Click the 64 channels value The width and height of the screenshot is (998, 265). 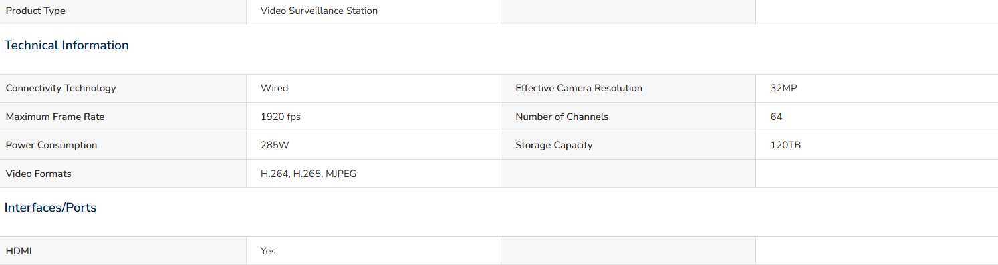pos(776,117)
